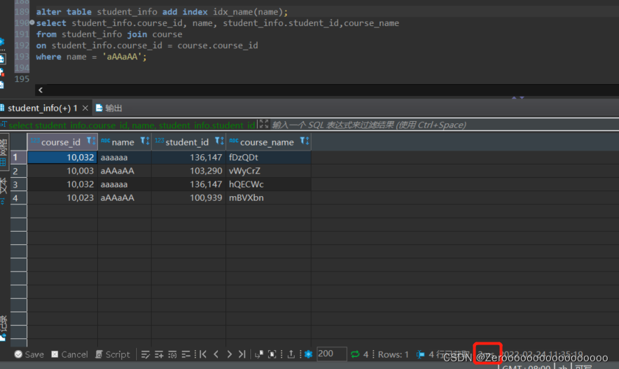This screenshot has width=619, height=369.
Task: Open the Script generator in results toolbar
Action: [113, 354]
